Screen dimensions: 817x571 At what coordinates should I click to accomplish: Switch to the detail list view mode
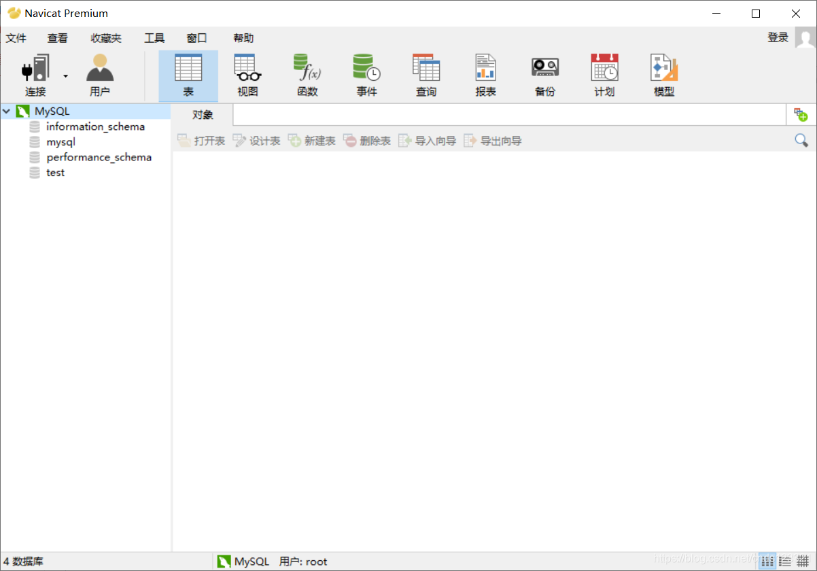coord(785,561)
